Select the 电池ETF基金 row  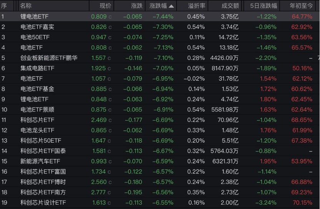pos(37,89)
